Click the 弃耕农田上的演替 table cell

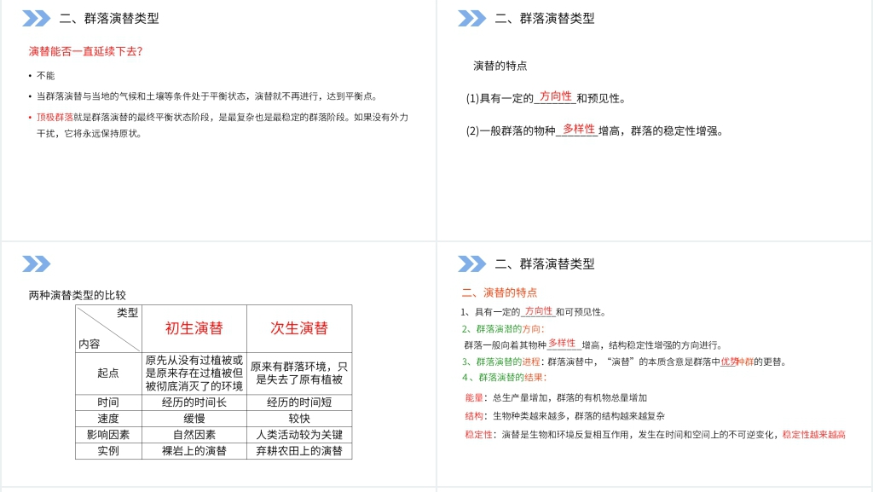coord(299,451)
